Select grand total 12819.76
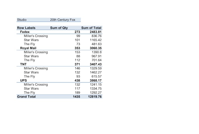The width and height of the screenshot is (199, 134). tap(95, 97)
